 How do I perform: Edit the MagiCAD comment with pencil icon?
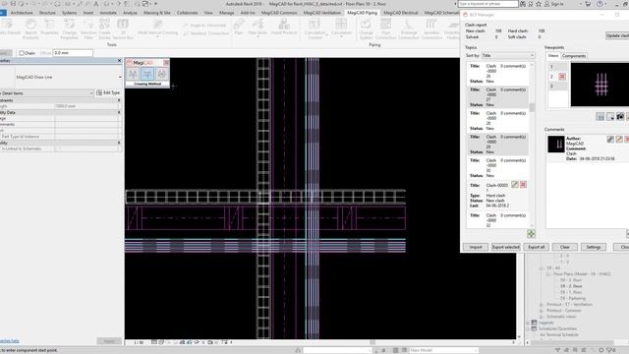(x=619, y=139)
